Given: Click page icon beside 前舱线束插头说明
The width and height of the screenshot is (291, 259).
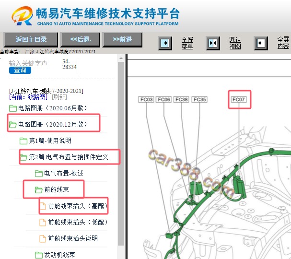Looking at the screenshot, I should (43, 239).
